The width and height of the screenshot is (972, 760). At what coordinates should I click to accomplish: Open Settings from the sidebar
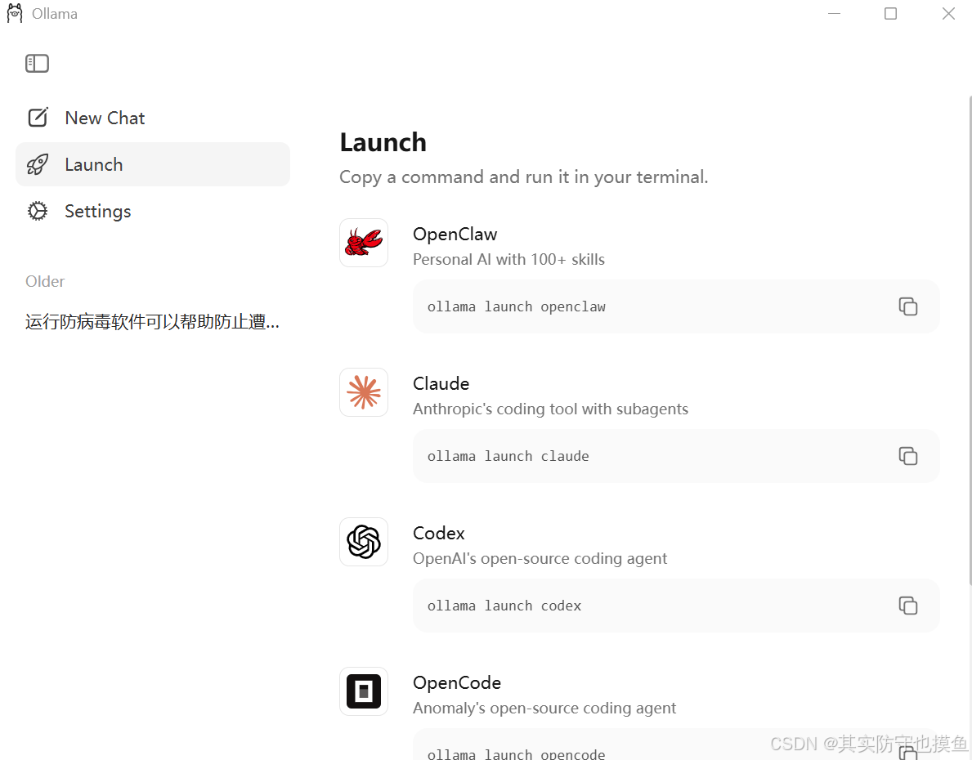click(153, 211)
